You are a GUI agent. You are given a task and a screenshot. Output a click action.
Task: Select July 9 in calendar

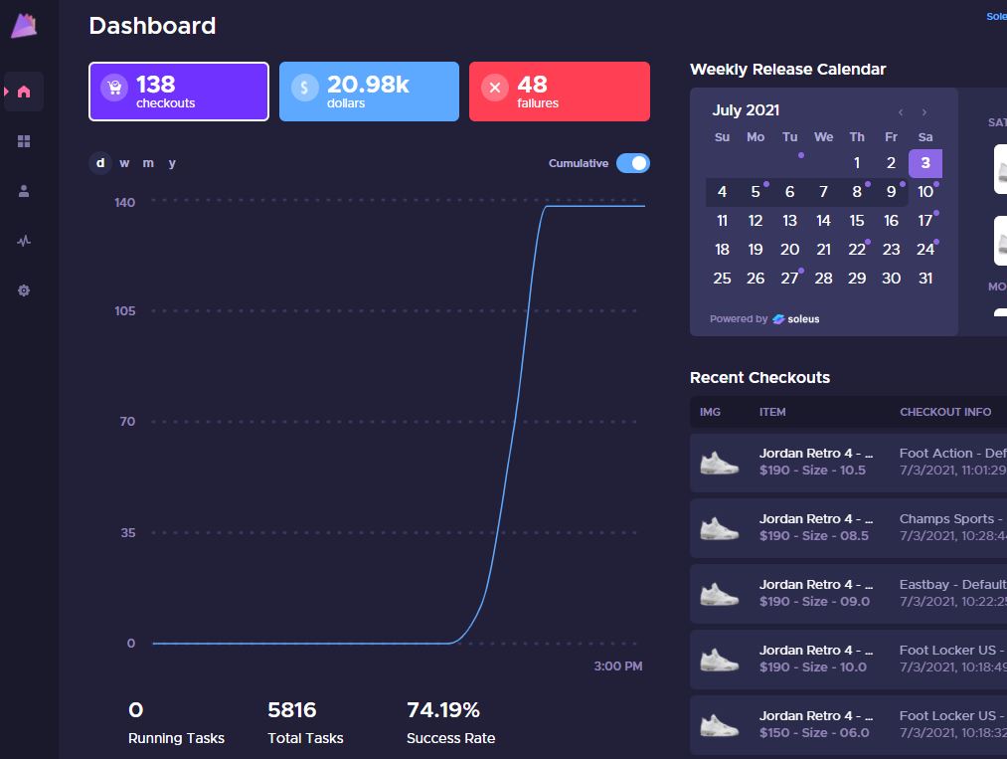[x=891, y=192]
